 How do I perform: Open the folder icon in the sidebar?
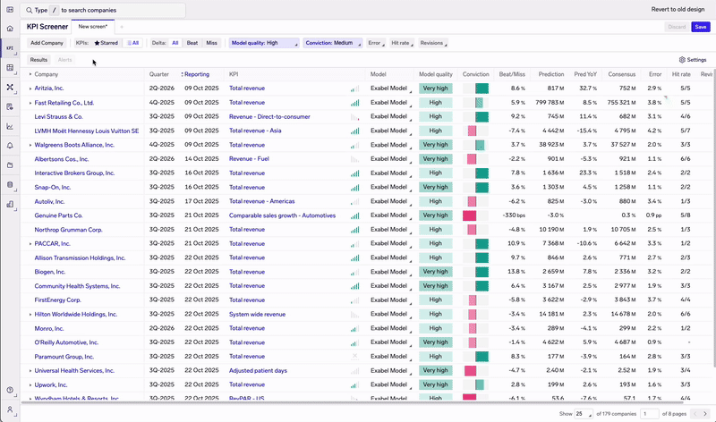pyautogui.click(x=10, y=165)
